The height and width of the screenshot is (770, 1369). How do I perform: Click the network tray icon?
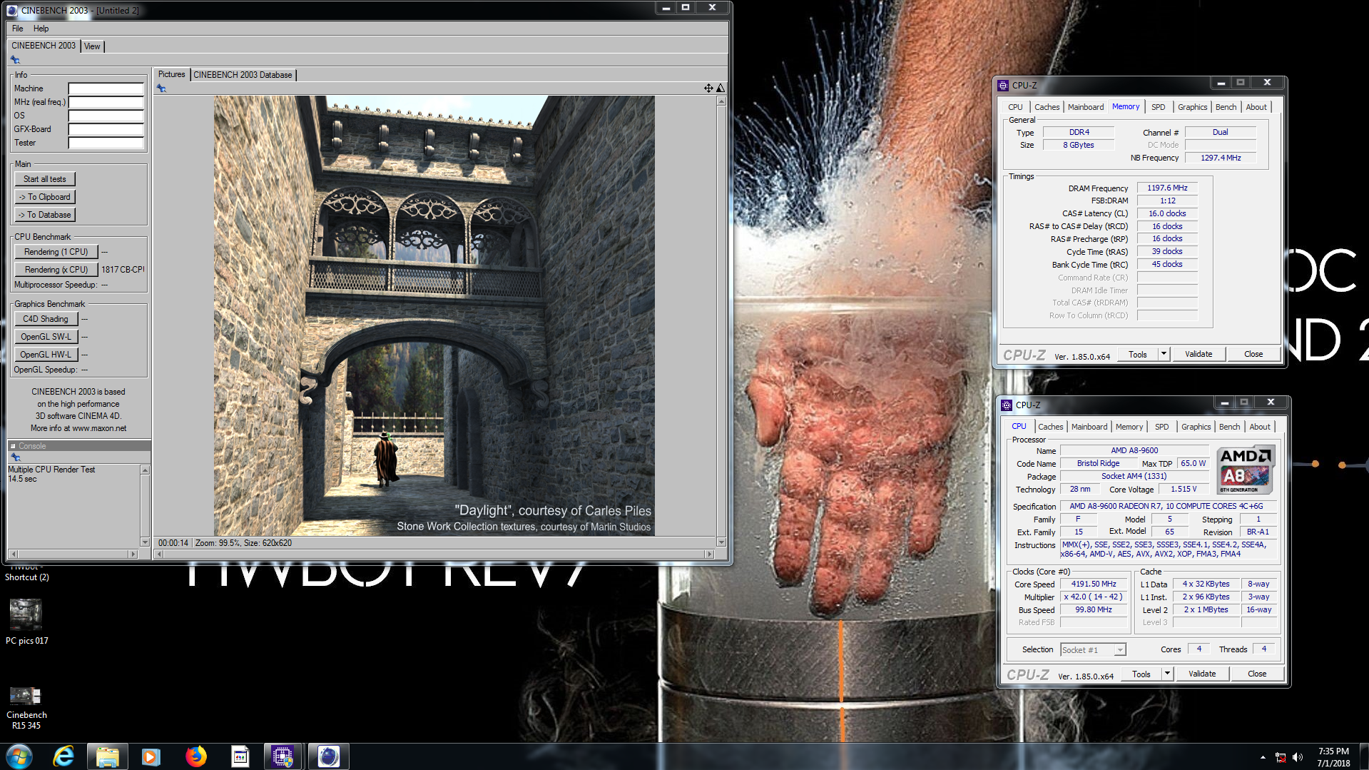(1281, 757)
